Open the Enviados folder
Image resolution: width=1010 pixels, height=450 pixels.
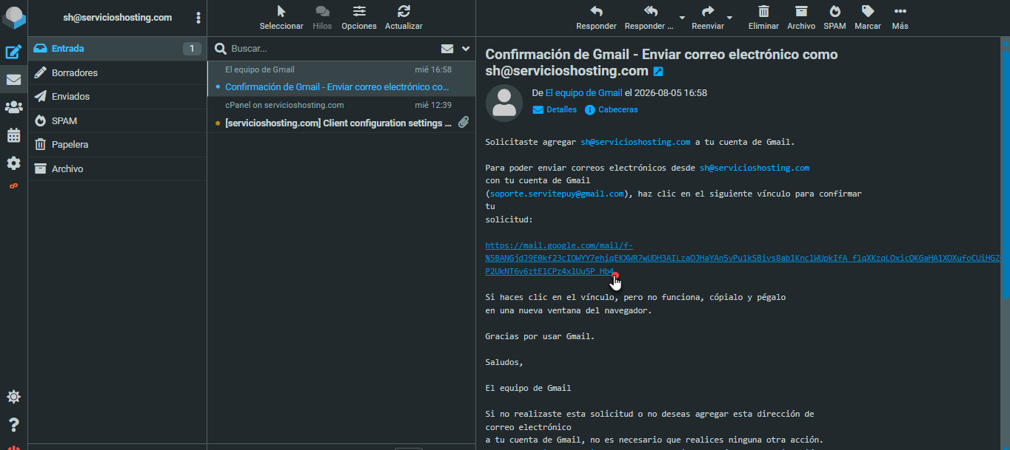(117, 97)
